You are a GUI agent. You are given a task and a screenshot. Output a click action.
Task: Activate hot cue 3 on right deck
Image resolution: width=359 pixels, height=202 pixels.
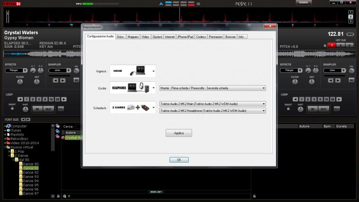(x=350, y=45)
